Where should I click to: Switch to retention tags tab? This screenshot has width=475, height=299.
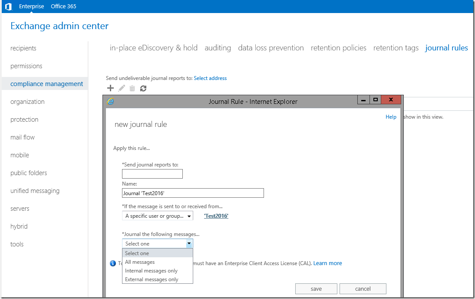396,48
